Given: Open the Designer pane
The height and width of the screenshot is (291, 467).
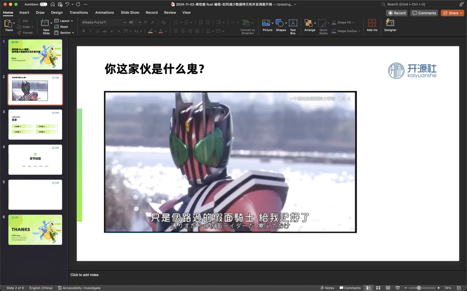Looking at the screenshot, I should (390, 25).
